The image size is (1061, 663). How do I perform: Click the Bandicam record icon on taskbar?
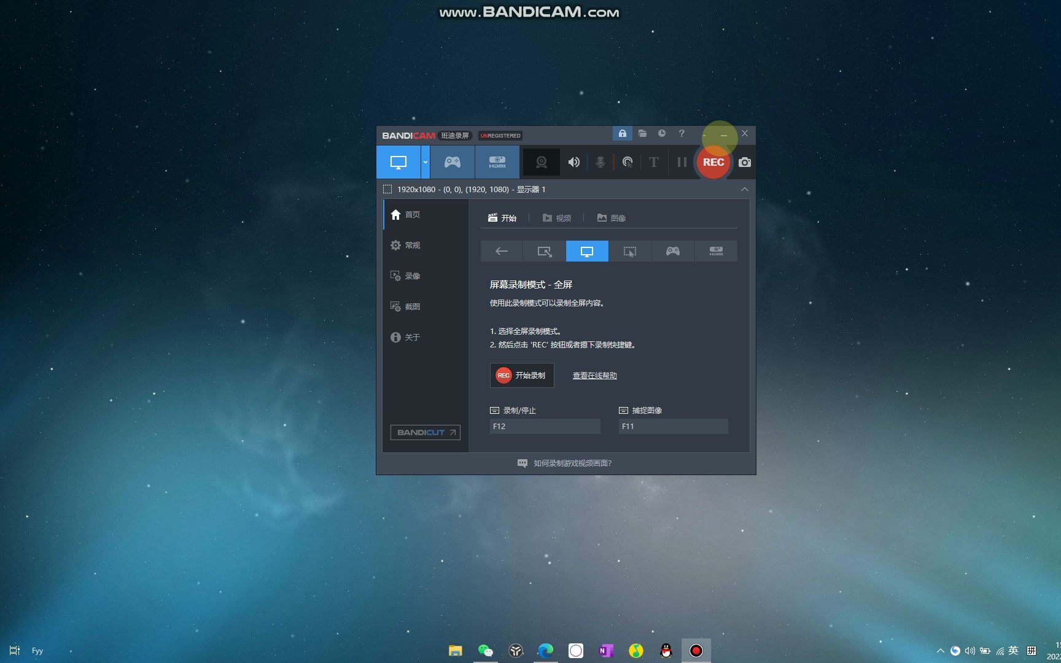(x=696, y=651)
